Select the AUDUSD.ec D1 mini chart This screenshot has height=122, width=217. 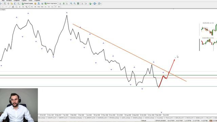(208, 29)
